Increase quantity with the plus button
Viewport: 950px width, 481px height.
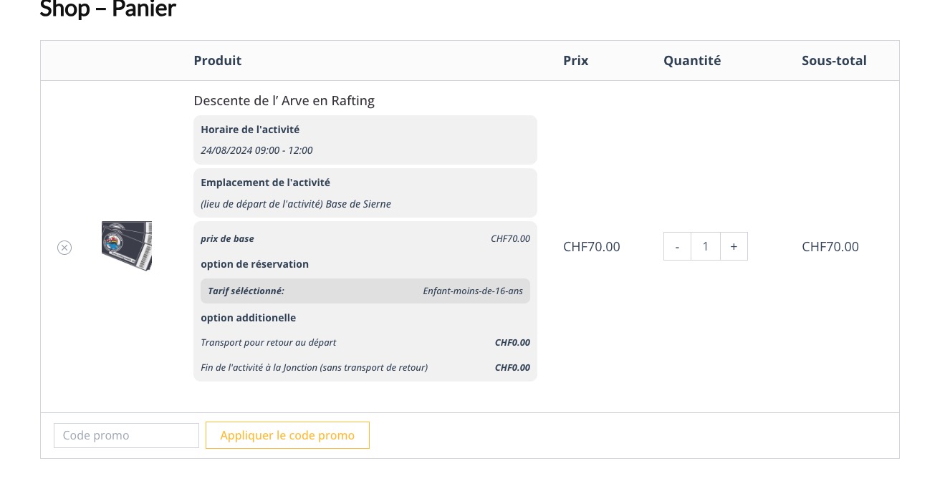[x=734, y=246]
